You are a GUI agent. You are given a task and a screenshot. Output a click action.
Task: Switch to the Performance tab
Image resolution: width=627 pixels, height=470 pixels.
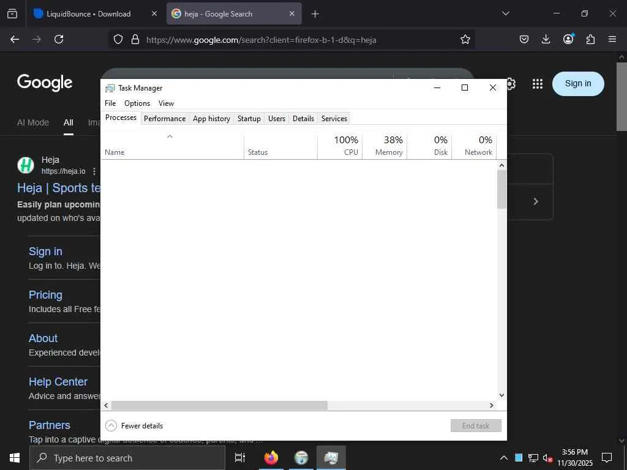tap(165, 119)
